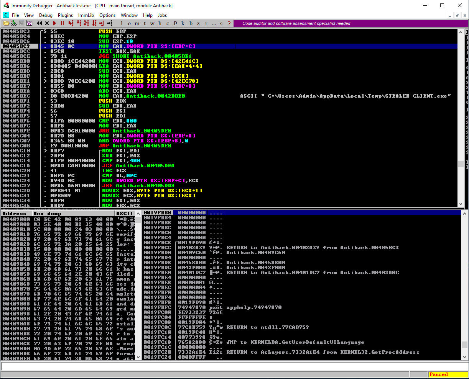Click the Step into toolbar icon

[x=71, y=23]
